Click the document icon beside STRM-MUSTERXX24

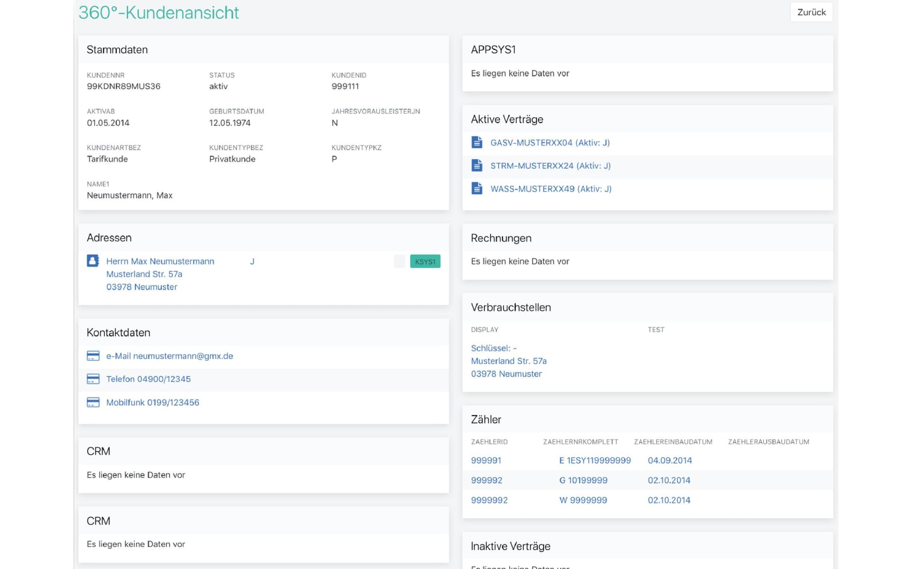[476, 165]
